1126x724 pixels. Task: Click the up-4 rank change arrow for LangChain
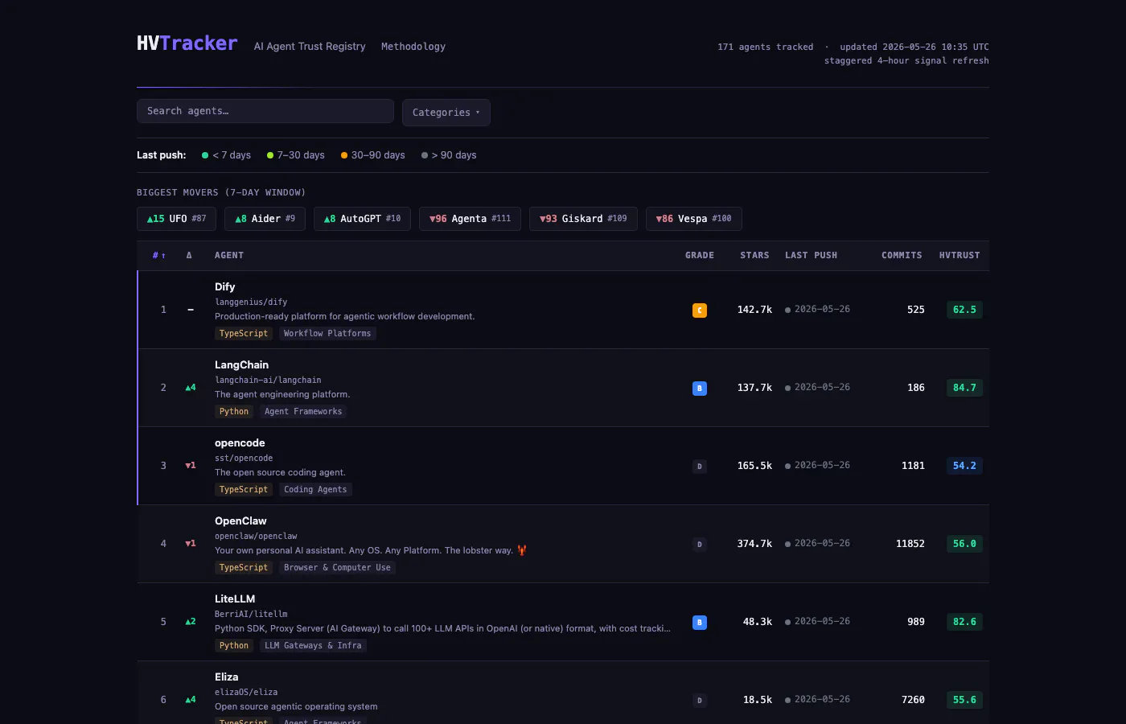point(191,388)
